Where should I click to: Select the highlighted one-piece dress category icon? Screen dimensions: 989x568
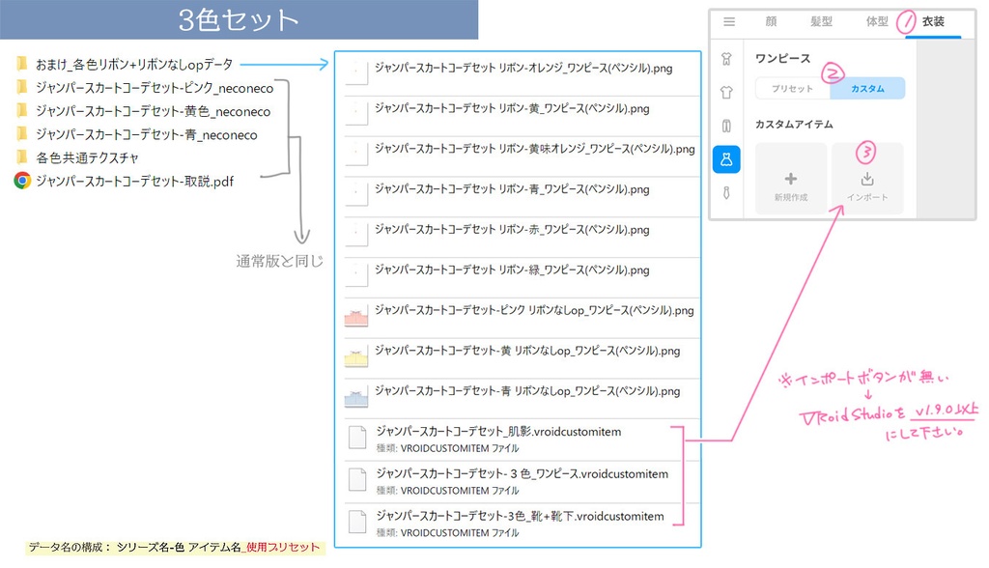point(726,159)
